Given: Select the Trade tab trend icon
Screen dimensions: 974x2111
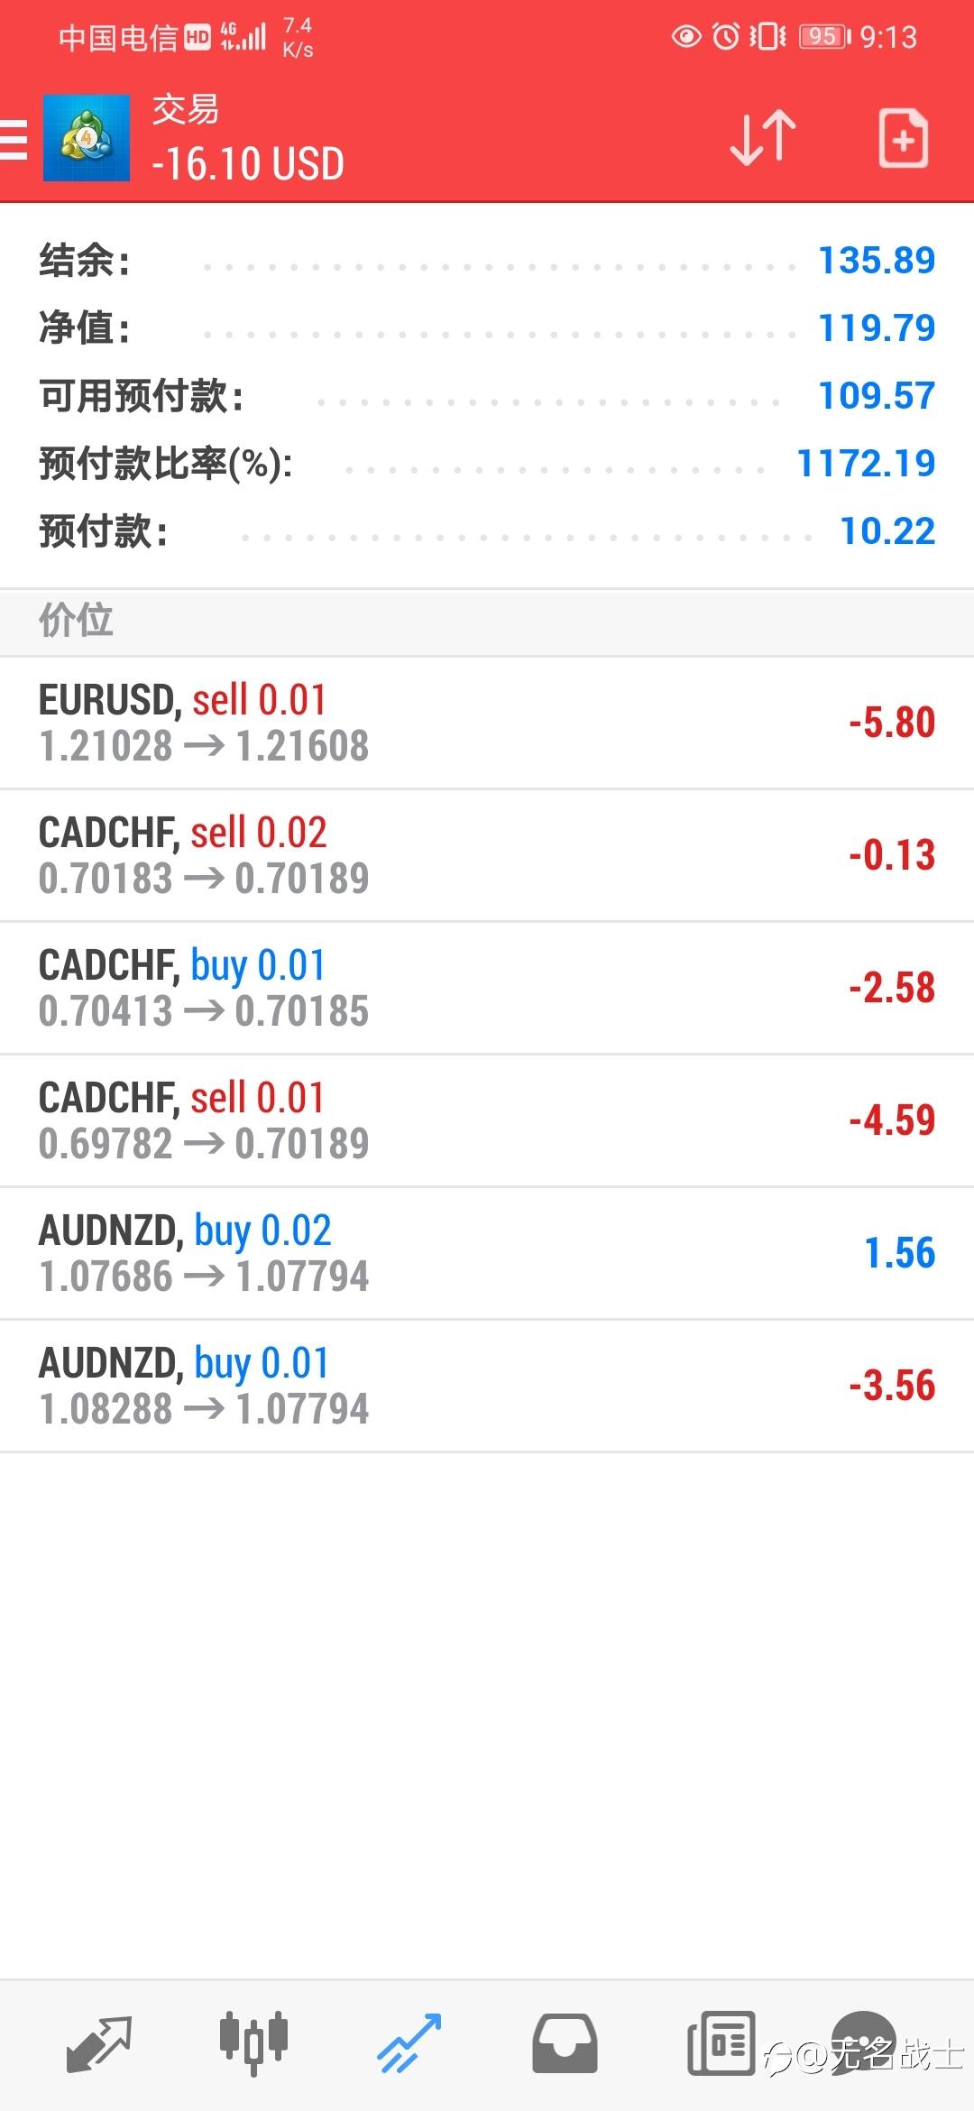Looking at the screenshot, I should click(409, 2043).
